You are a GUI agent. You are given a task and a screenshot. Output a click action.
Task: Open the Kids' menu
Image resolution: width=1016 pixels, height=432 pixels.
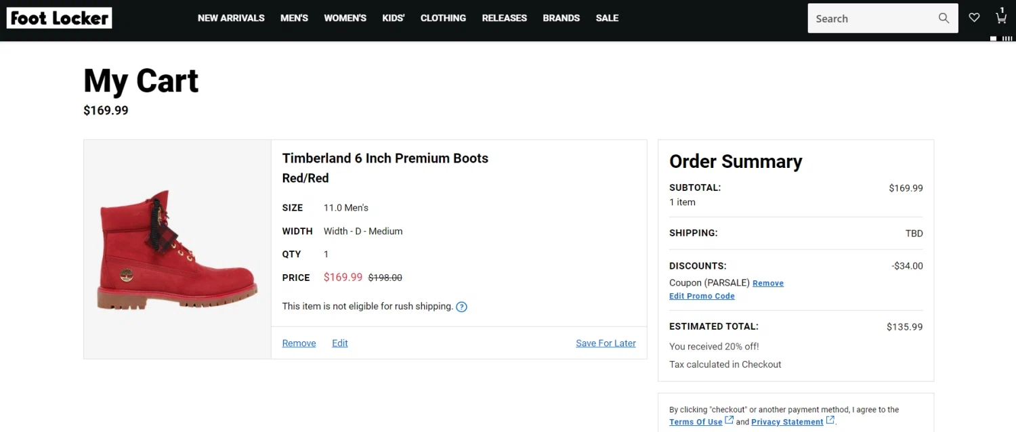pyautogui.click(x=393, y=18)
